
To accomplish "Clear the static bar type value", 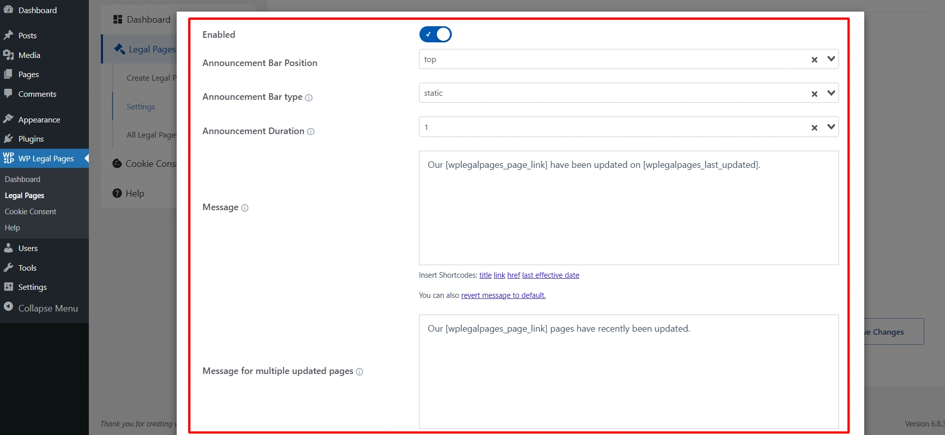I will tap(814, 94).
